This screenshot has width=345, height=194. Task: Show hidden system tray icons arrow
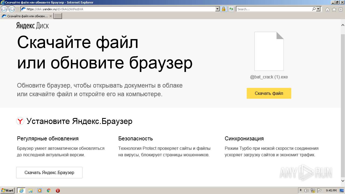pos(301,190)
